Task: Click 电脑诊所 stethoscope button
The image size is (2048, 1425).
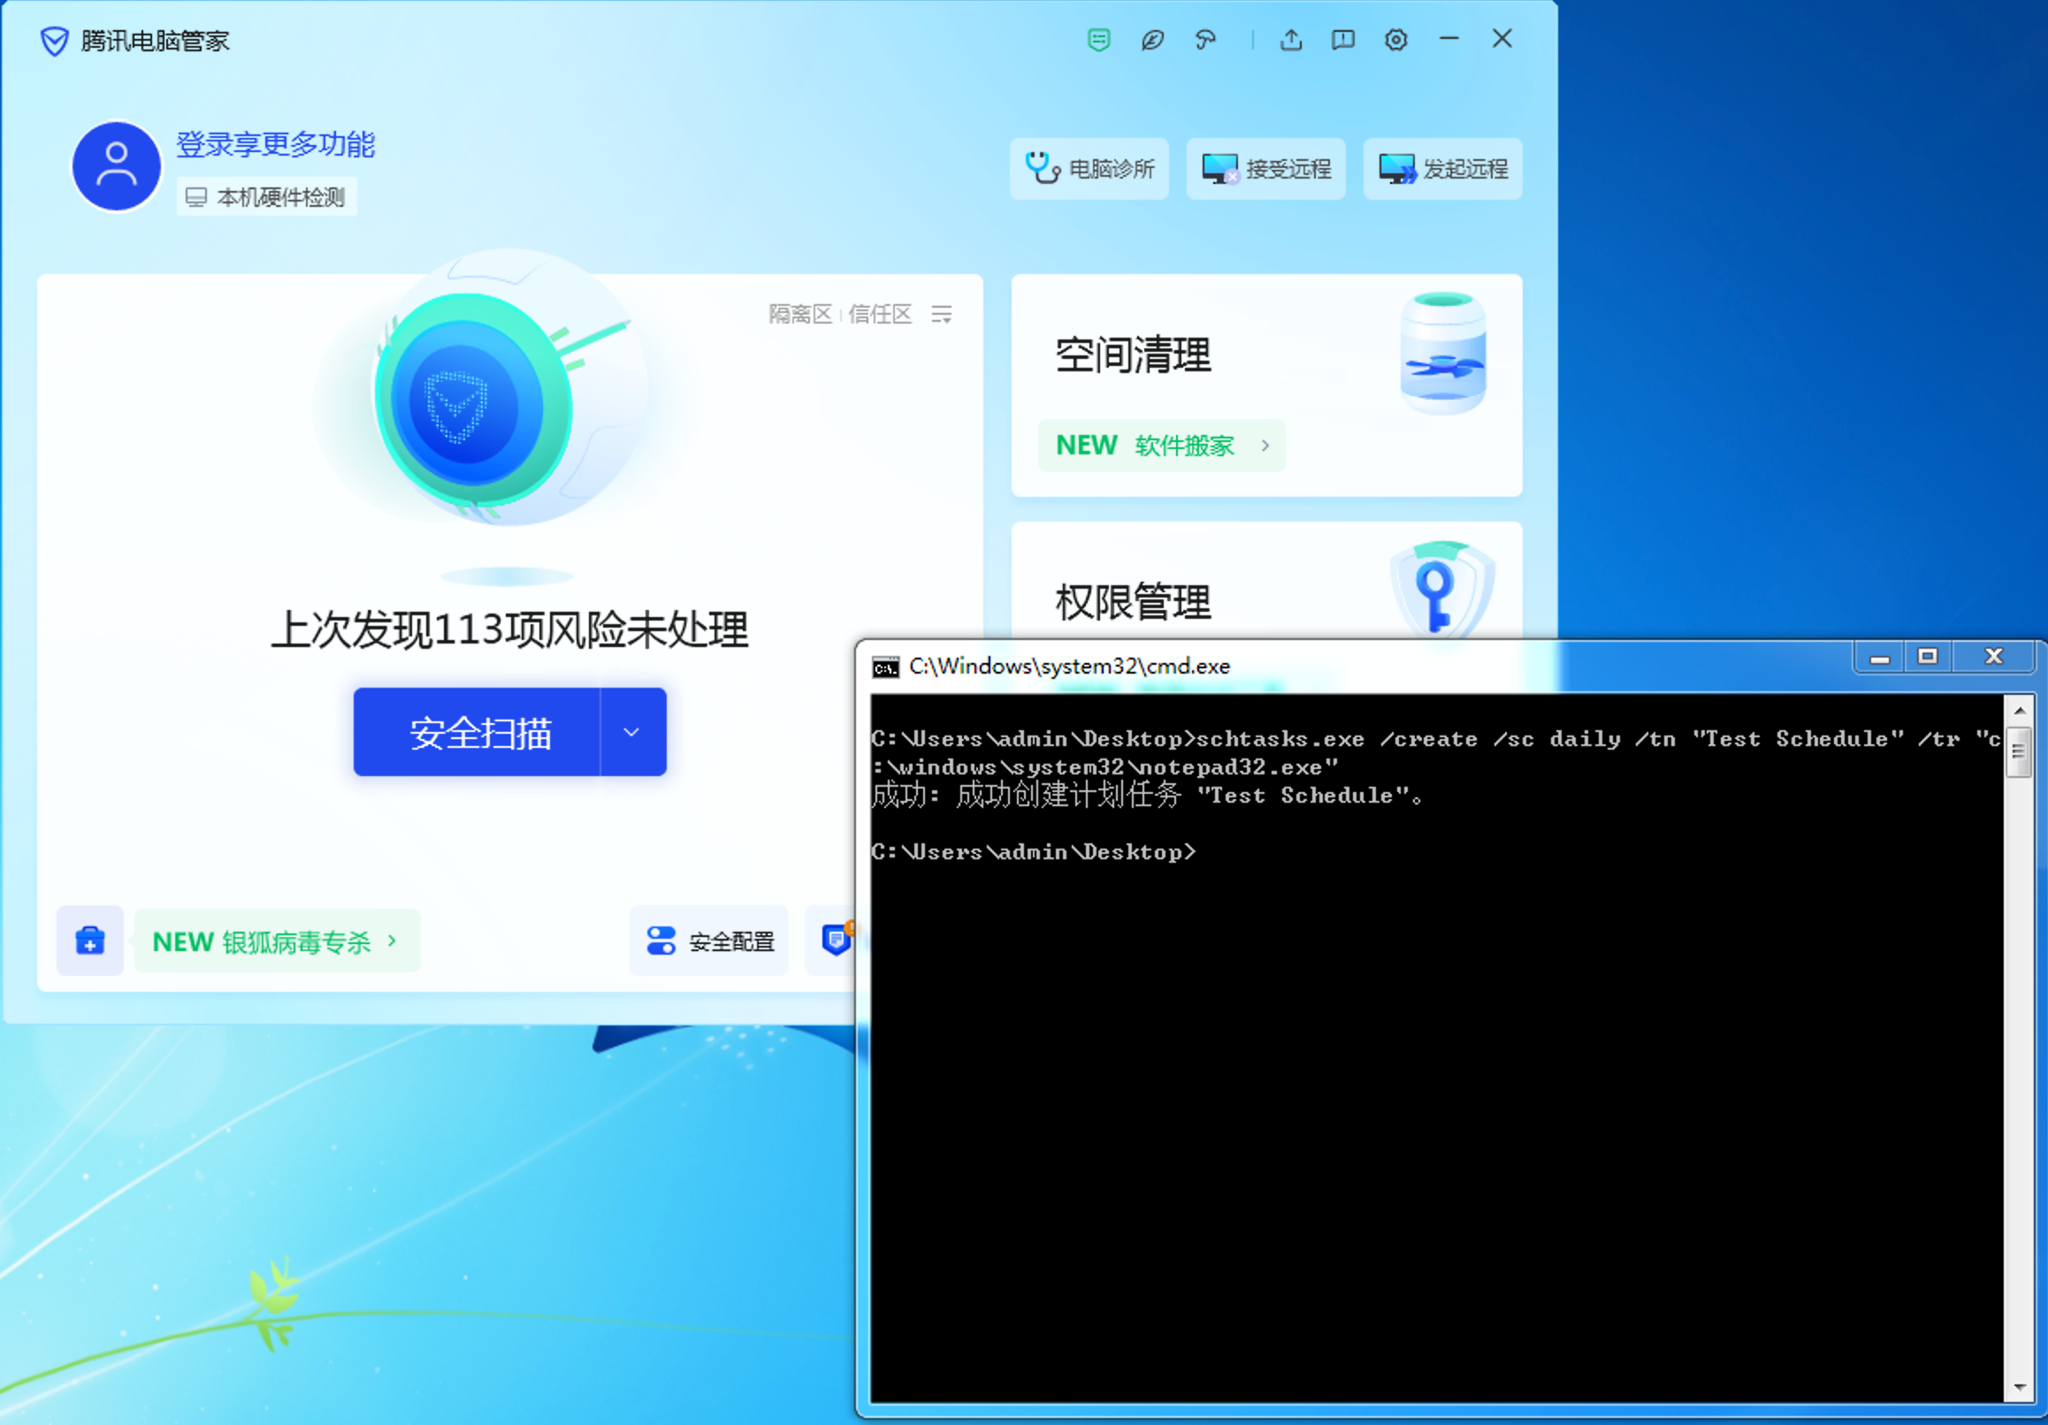Action: pyautogui.click(x=1089, y=169)
